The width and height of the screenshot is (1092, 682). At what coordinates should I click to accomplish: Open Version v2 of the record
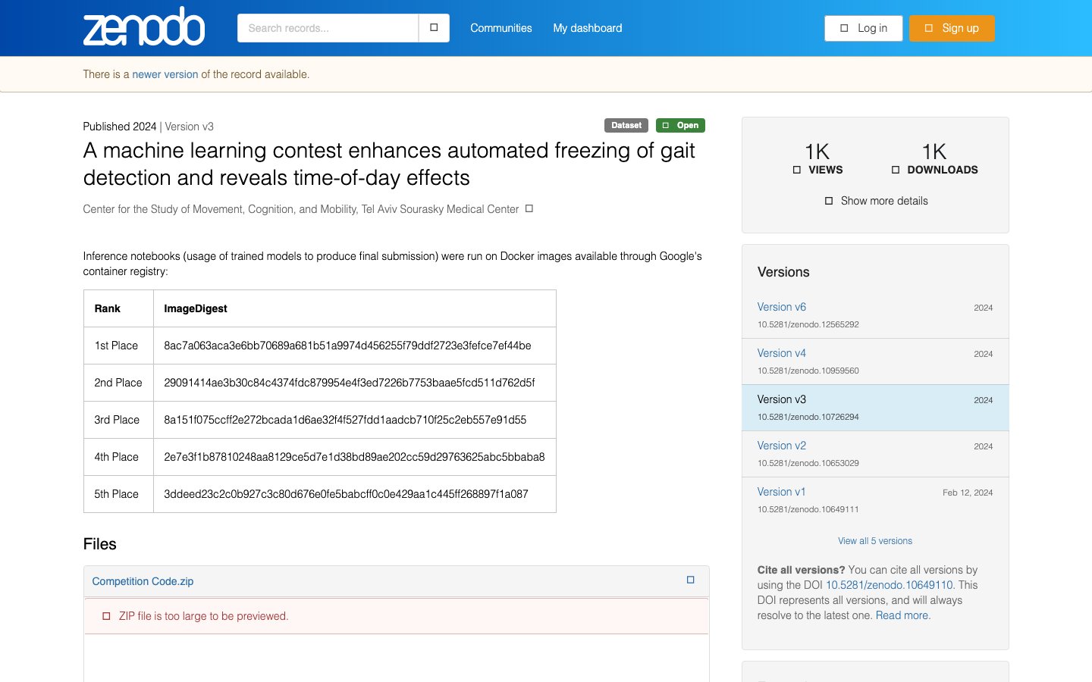click(x=782, y=446)
